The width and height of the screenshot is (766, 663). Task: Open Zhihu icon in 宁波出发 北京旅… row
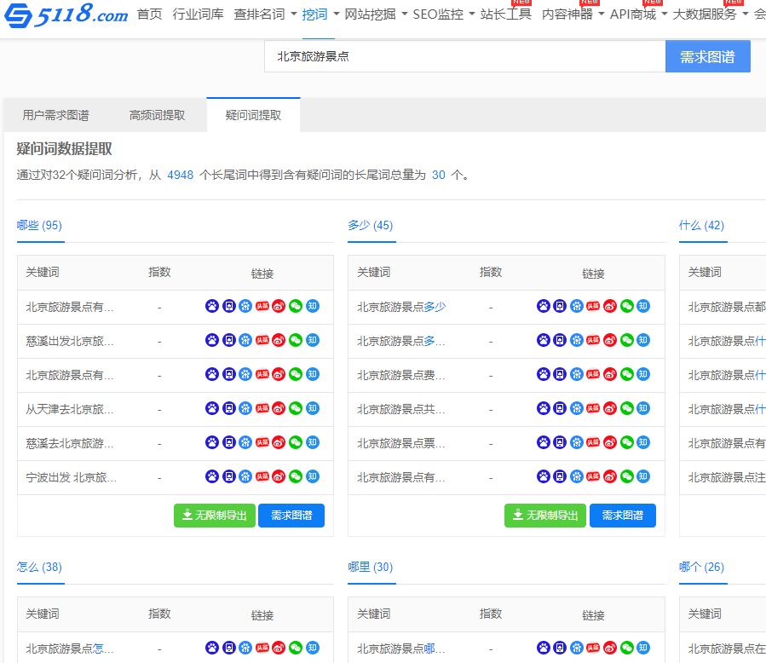coord(313,476)
